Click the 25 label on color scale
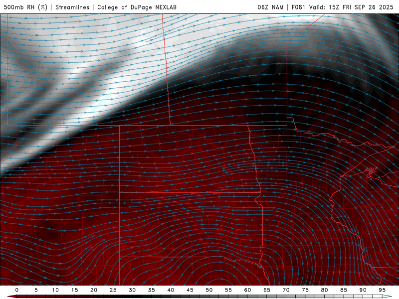Screen dimensions: 399x299 click(113, 290)
